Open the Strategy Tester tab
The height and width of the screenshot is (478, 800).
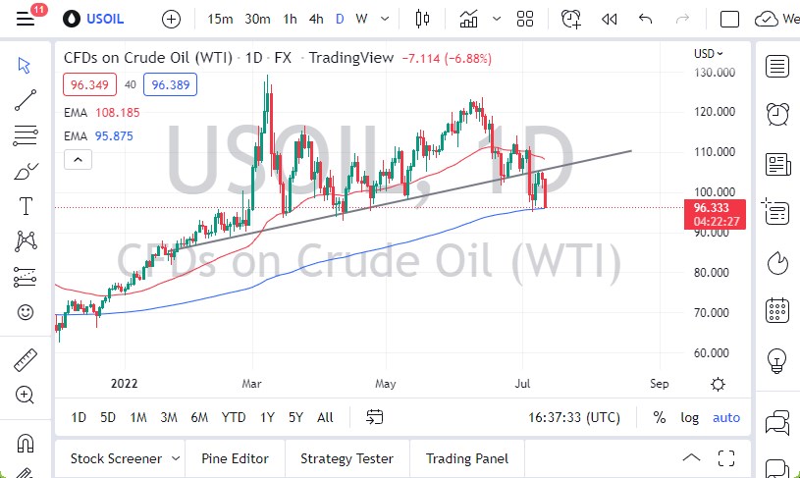click(347, 458)
